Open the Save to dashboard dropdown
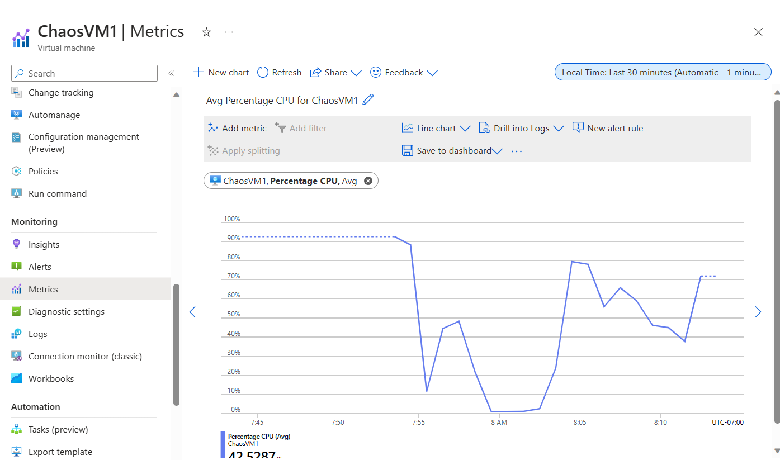This screenshot has width=780, height=460. pyautogui.click(x=497, y=151)
